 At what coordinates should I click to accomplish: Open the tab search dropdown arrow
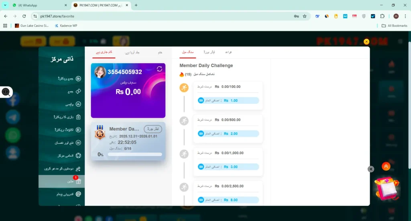(5, 5)
